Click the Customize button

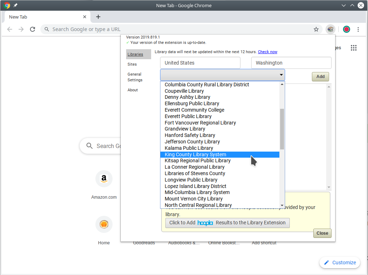(x=340, y=263)
